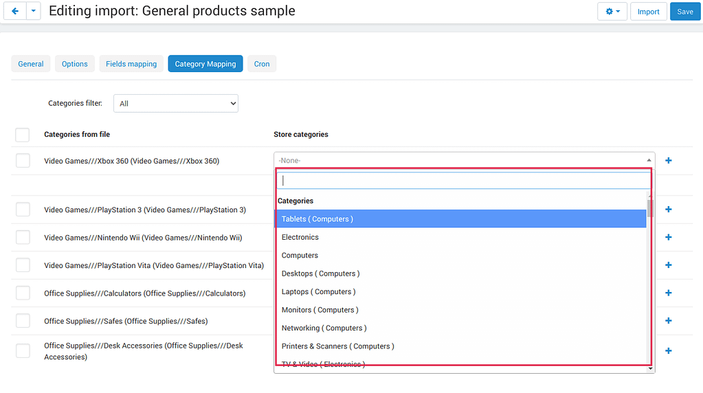The image size is (703, 393).
Task: Click plus icon for PlayStation Vita row
Action: (669, 265)
